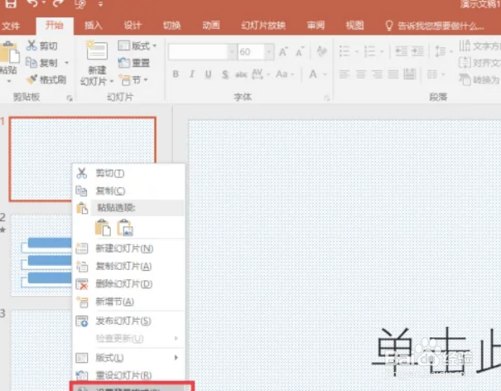Click the 粘贴 paste icon in the ribbon
501x391 pixels.
8,53
